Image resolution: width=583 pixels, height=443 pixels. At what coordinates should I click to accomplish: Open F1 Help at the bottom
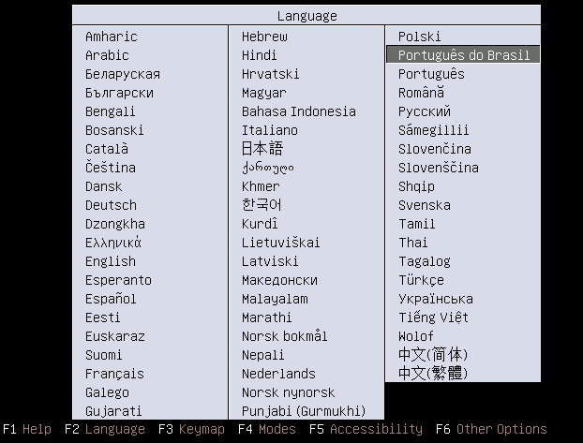point(27,429)
